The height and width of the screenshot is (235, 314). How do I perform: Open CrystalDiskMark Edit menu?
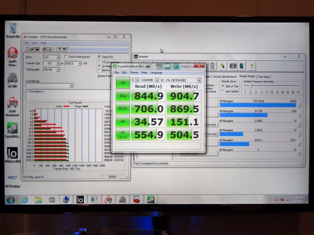point(124,72)
